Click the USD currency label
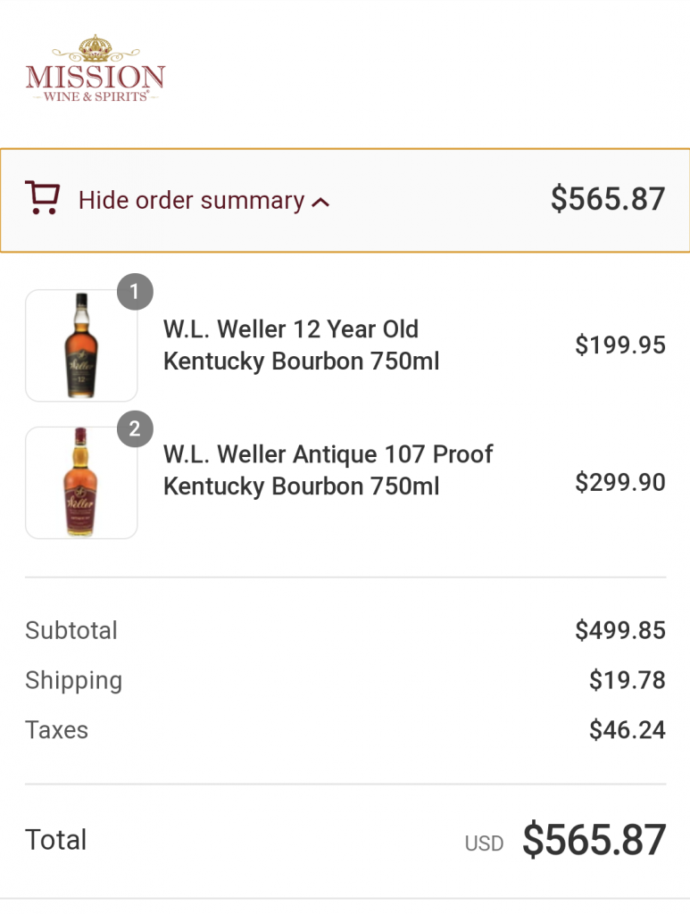Image resolution: width=690 pixels, height=914 pixels. 484,843
